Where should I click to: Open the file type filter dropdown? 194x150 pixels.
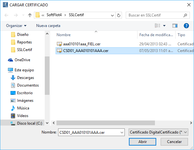pos(158,132)
